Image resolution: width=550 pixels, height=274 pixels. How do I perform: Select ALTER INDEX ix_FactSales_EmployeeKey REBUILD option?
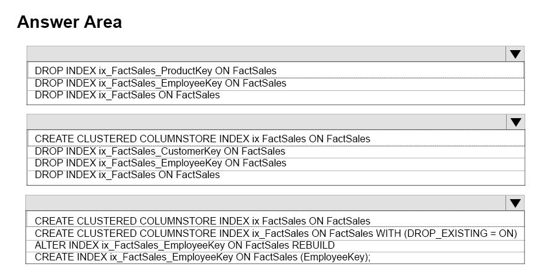tap(275, 245)
